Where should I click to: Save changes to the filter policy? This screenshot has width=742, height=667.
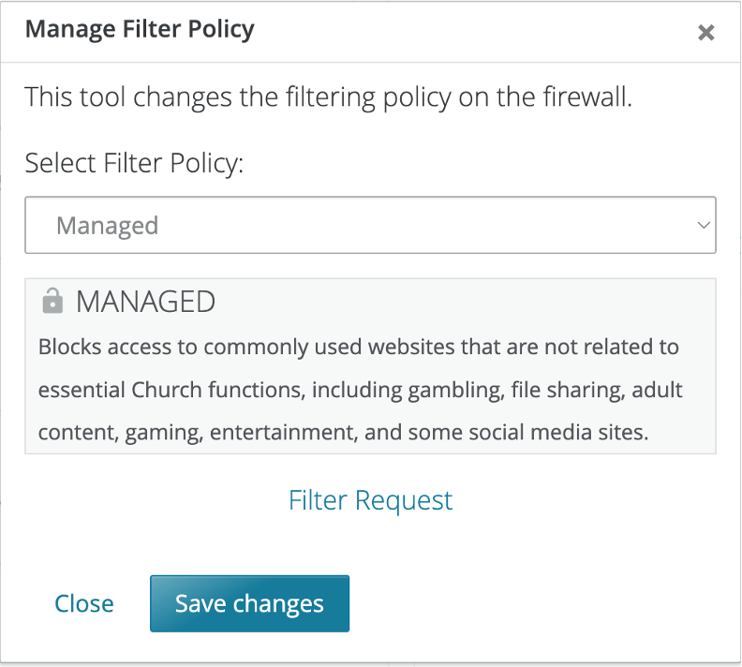tap(249, 603)
